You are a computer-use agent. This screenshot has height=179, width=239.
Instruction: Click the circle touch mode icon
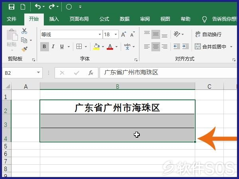pos(69,7)
